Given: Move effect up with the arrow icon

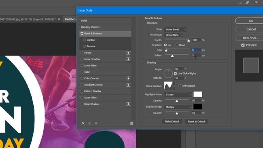Looking at the screenshot, I should coord(90,123).
